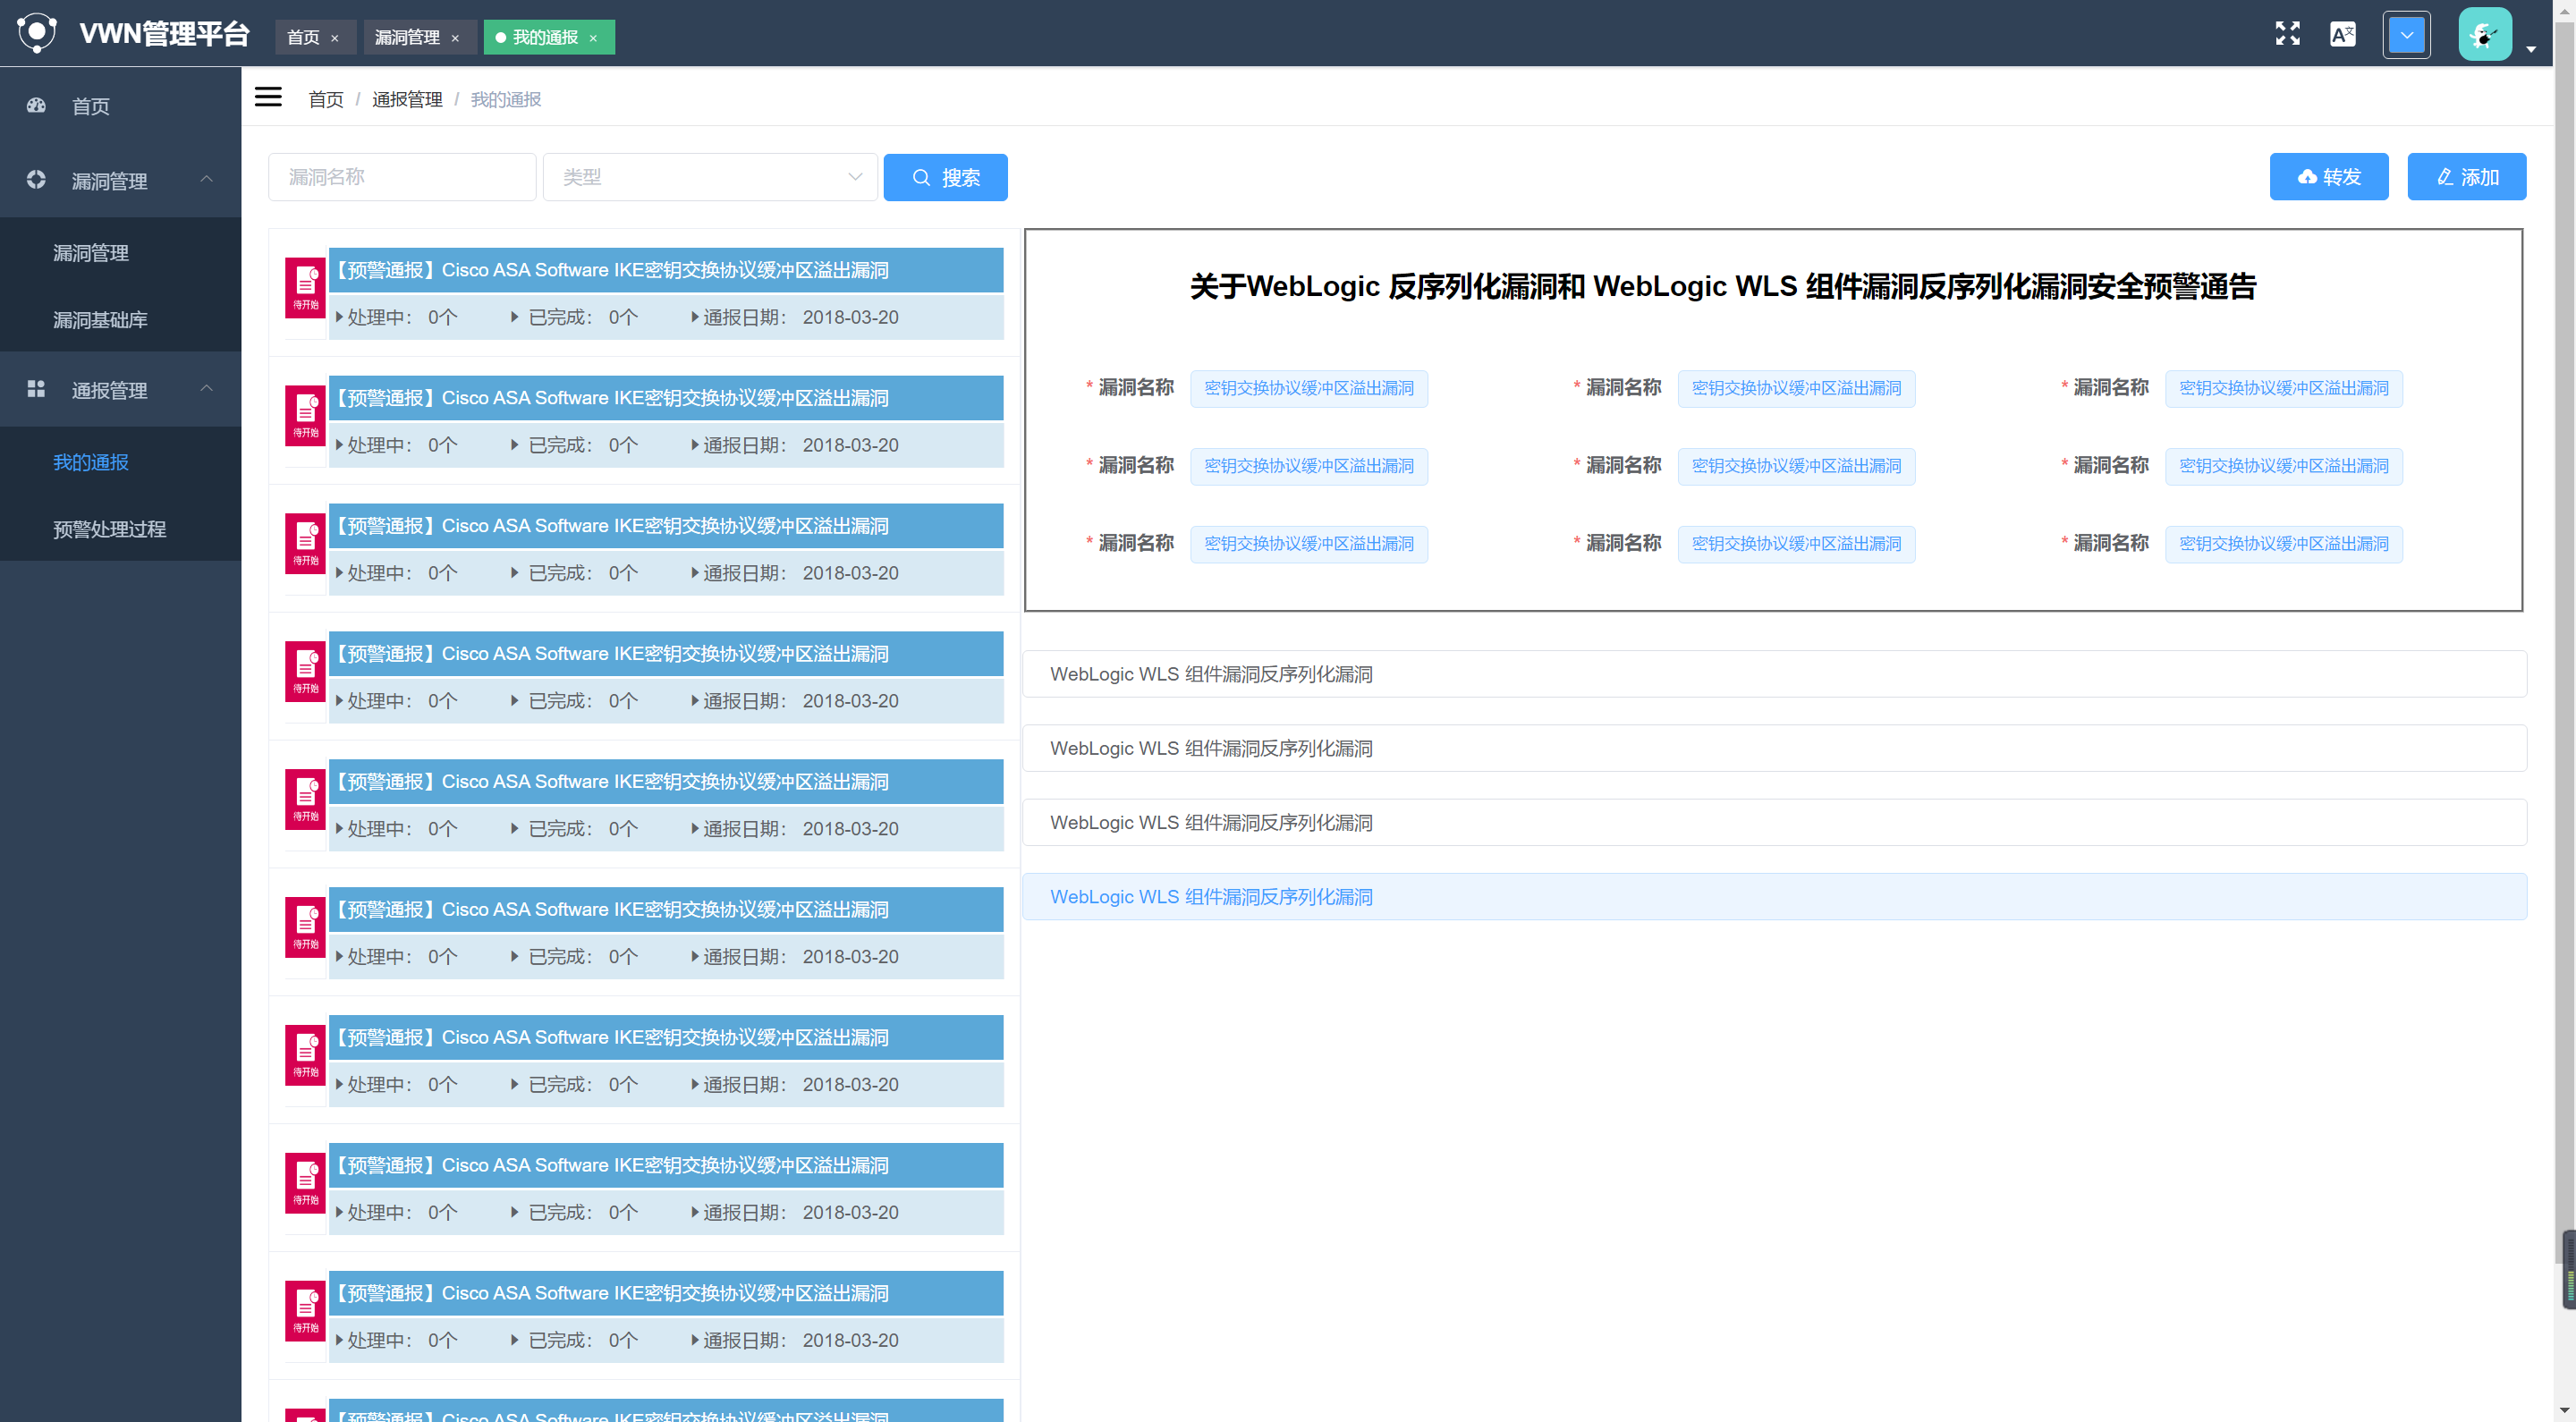Click the 通报日期 2018-03-20 in third card

(x=797, y=573)
